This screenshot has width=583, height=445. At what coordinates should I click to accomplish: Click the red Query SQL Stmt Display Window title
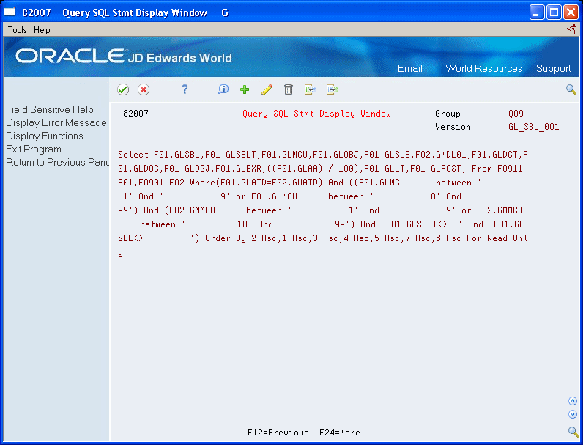click(316, 114)
